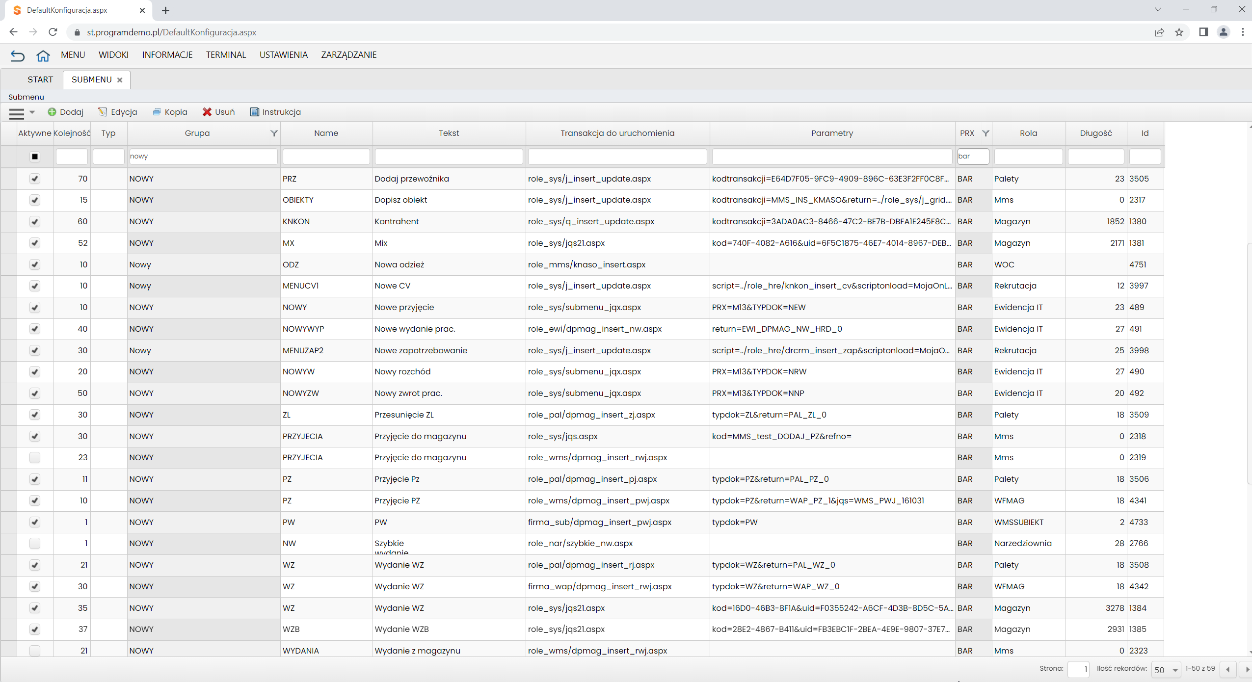Sort by the Tekst column header

coord(449,133)
